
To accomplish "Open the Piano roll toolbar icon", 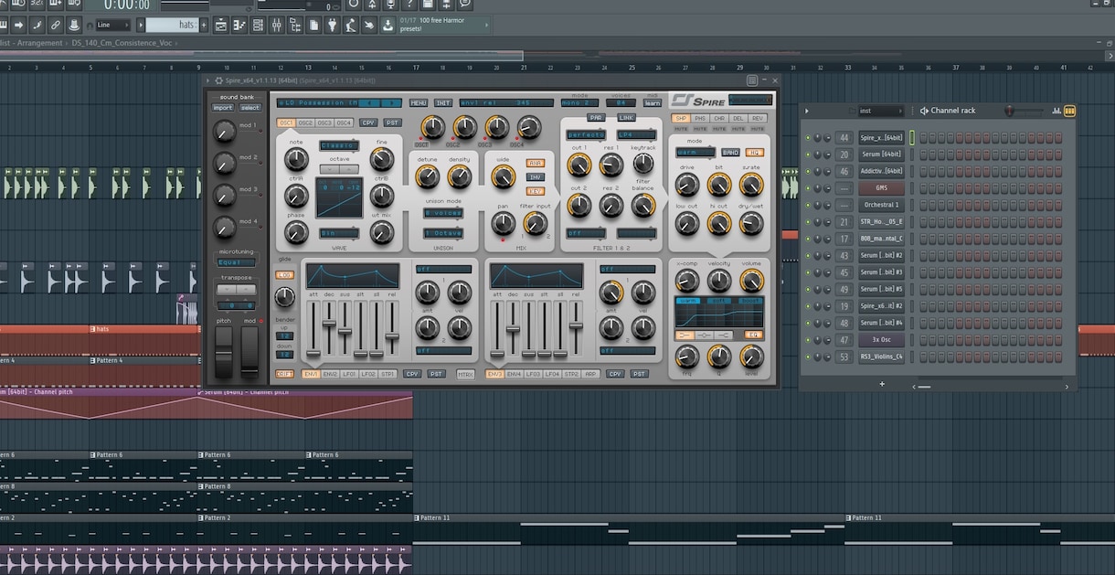I will click(241, 25).
